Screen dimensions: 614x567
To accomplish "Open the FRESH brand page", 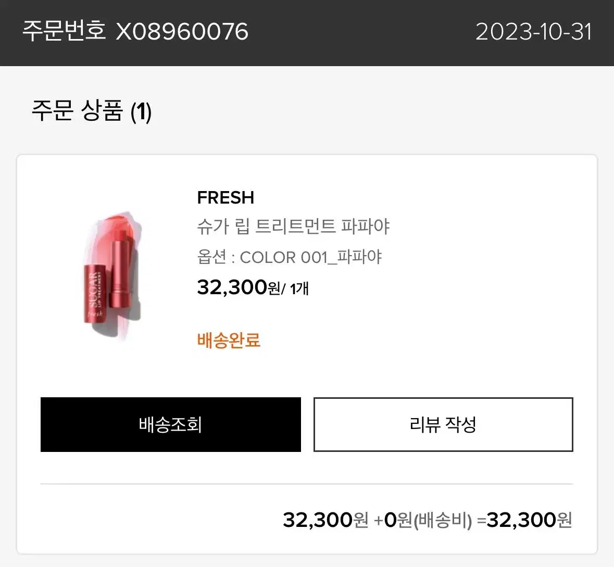I will click(x=225, y=197).
